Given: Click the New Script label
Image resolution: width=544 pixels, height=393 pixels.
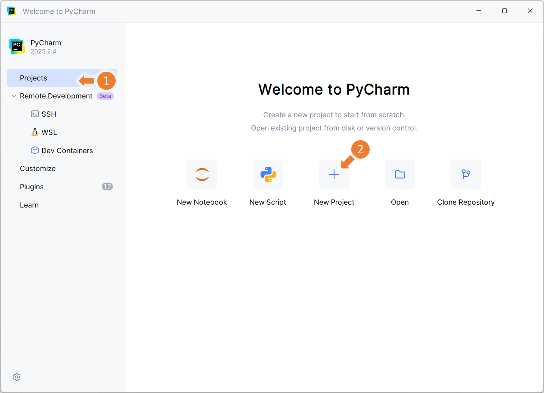Looking at the screenshot, I should pos(268,202).
